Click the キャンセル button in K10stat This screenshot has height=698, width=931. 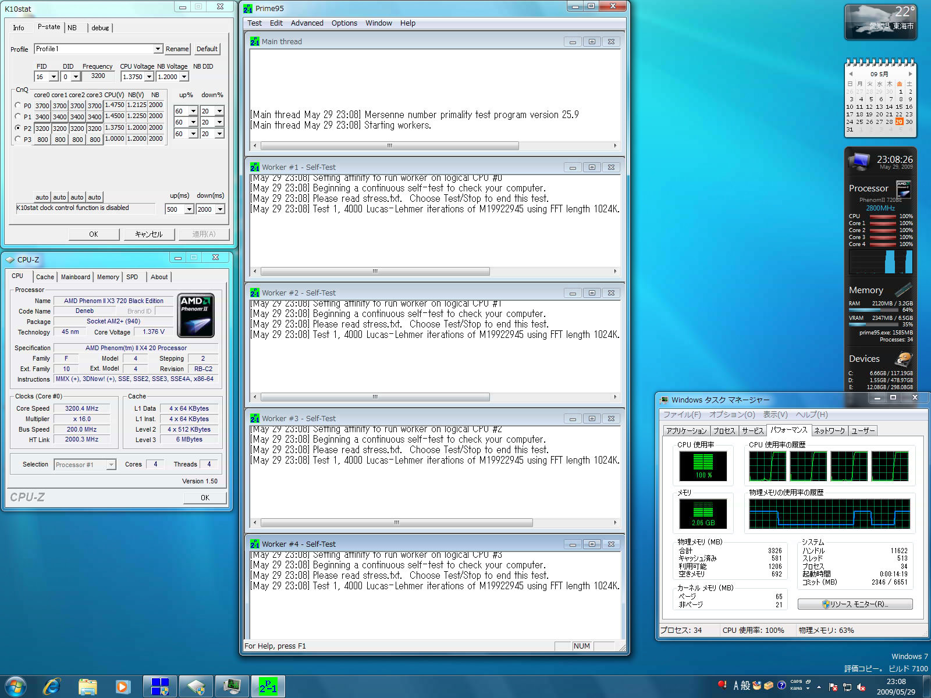click(149, 234)
